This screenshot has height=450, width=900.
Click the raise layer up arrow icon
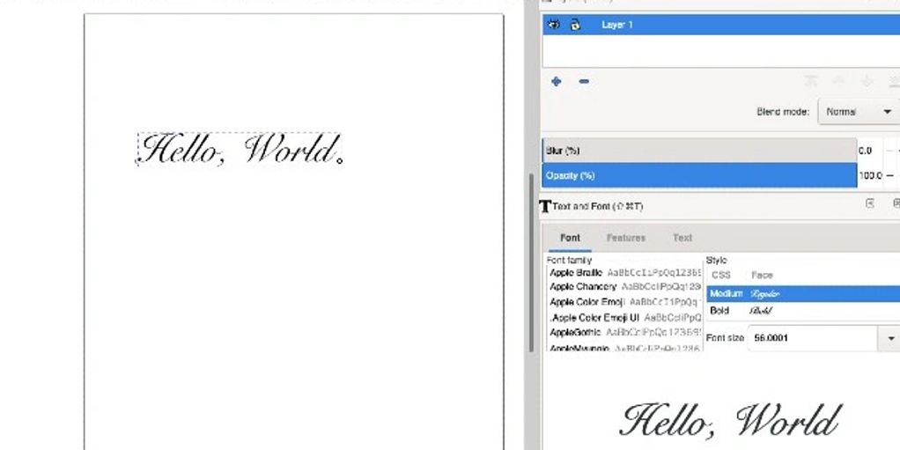click(x=839, y=81)
